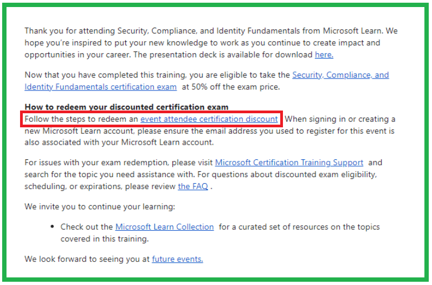Open the Microsoft Learn Collection link
The width and height of the screenshot is (432, 285).
[x=164, y=227]
